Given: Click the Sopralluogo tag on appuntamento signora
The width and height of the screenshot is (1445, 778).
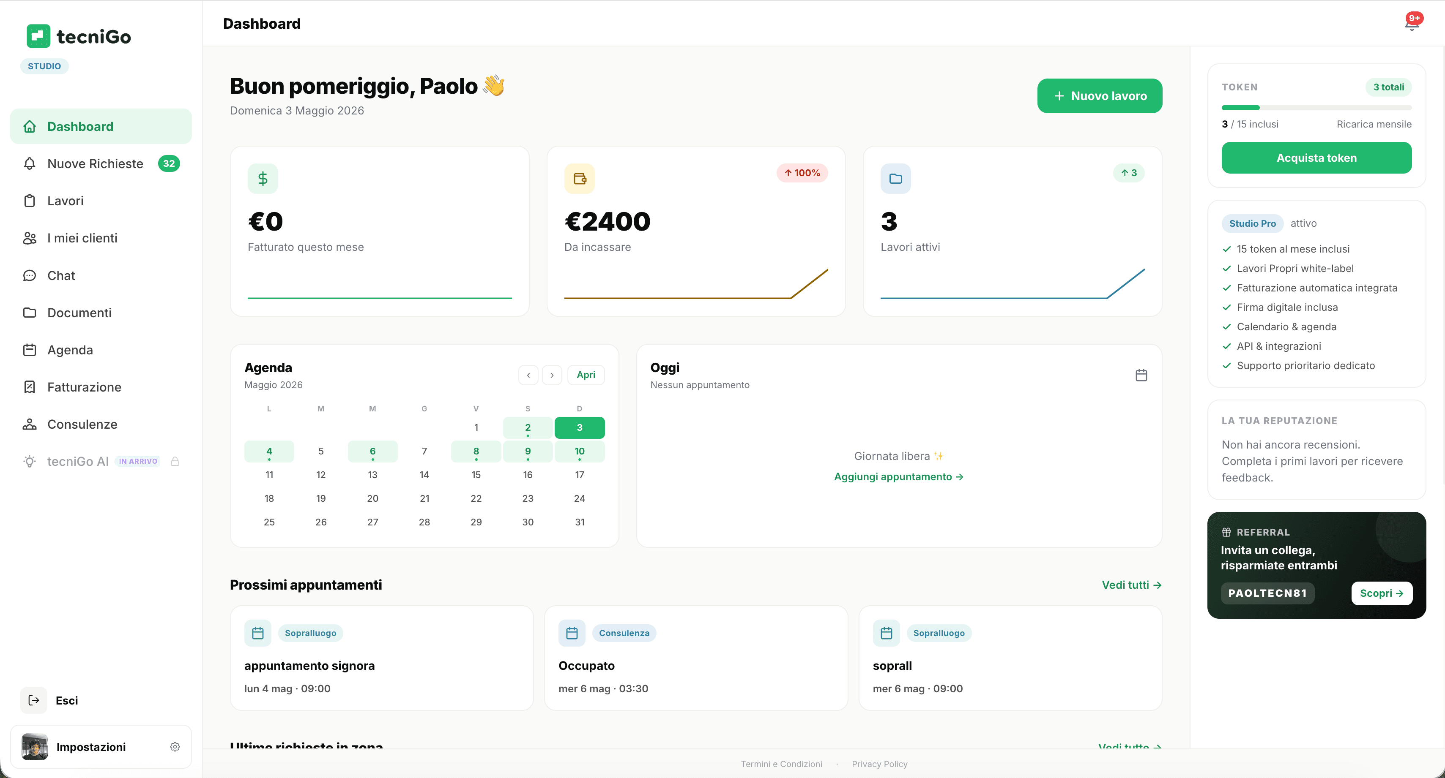Looking at the screenshot, I should [311, 633].
